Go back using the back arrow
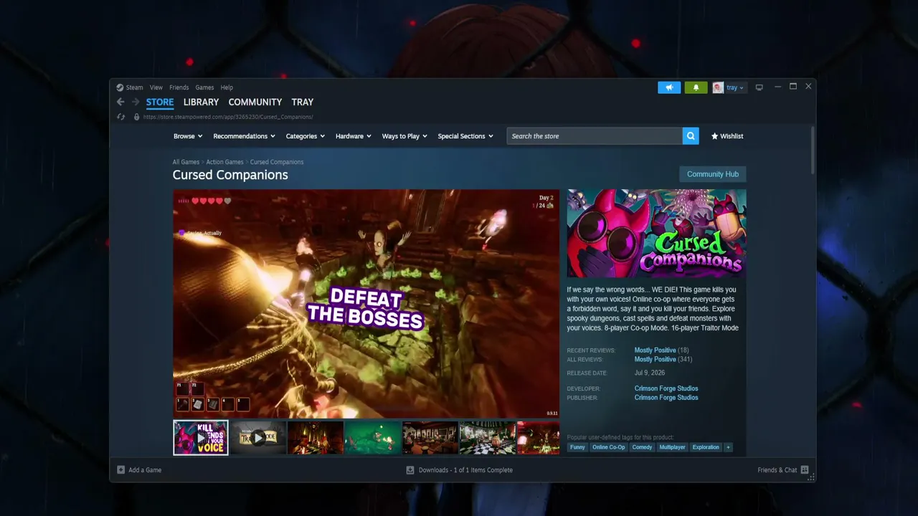The width and height of the screenshot is (918, 516). (x=120, y=102)
